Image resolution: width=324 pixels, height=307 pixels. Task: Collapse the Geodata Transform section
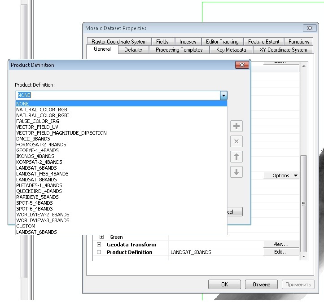click(x=99, y=245)
